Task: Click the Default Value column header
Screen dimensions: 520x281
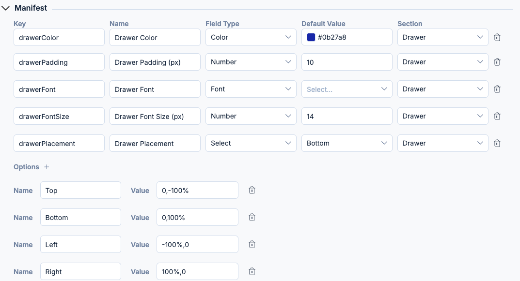Action: 323,24
